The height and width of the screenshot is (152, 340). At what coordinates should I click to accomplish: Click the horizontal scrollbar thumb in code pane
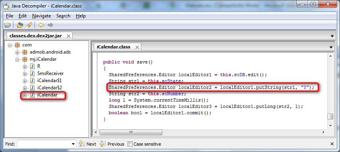[x=131, y=132]
